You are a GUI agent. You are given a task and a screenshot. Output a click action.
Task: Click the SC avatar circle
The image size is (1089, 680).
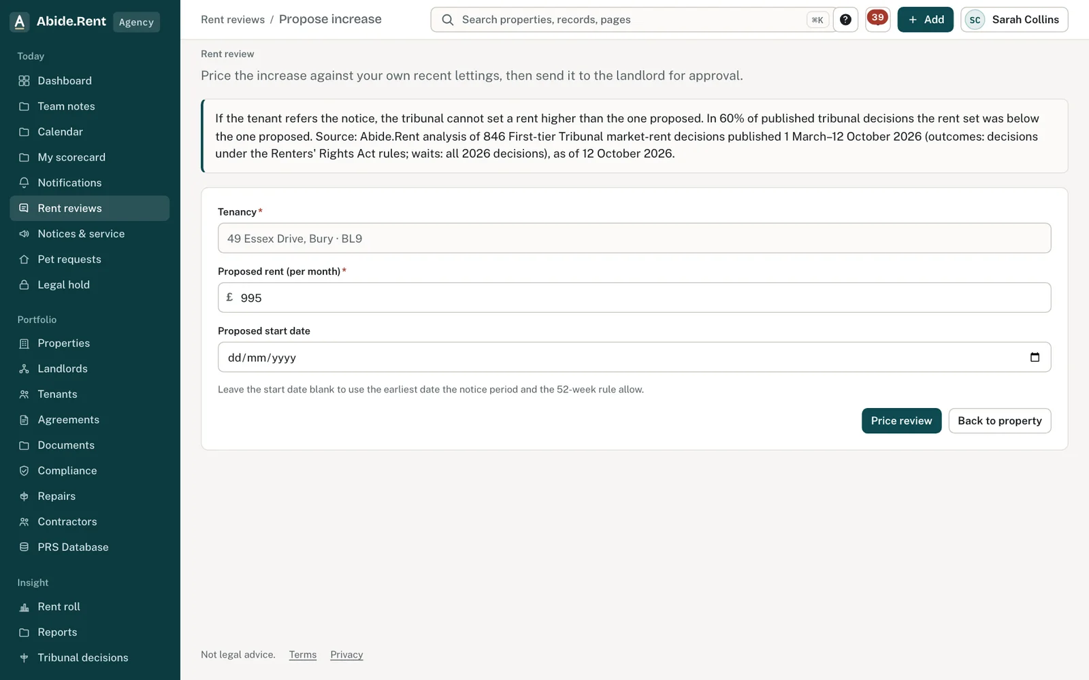(975, 20)
